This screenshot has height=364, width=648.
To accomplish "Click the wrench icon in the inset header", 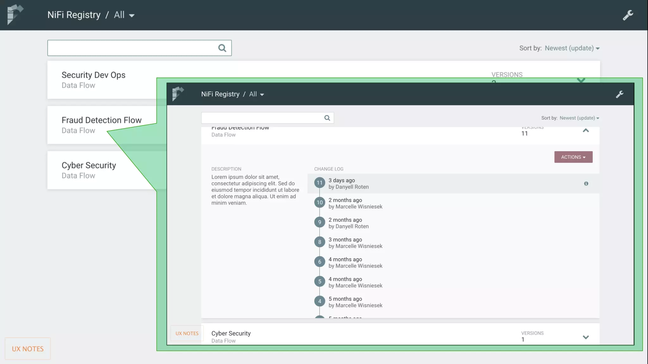I will click(x=620, y=94).
